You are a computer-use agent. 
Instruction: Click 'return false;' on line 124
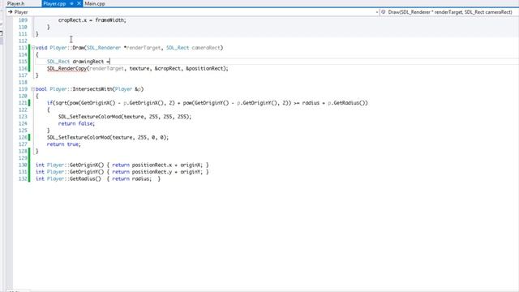coord(76,123)
